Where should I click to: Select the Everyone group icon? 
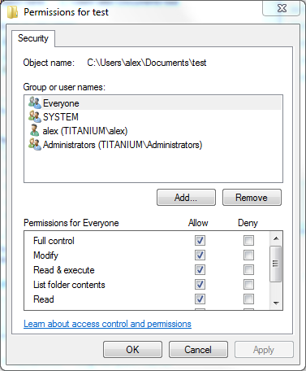35,103
